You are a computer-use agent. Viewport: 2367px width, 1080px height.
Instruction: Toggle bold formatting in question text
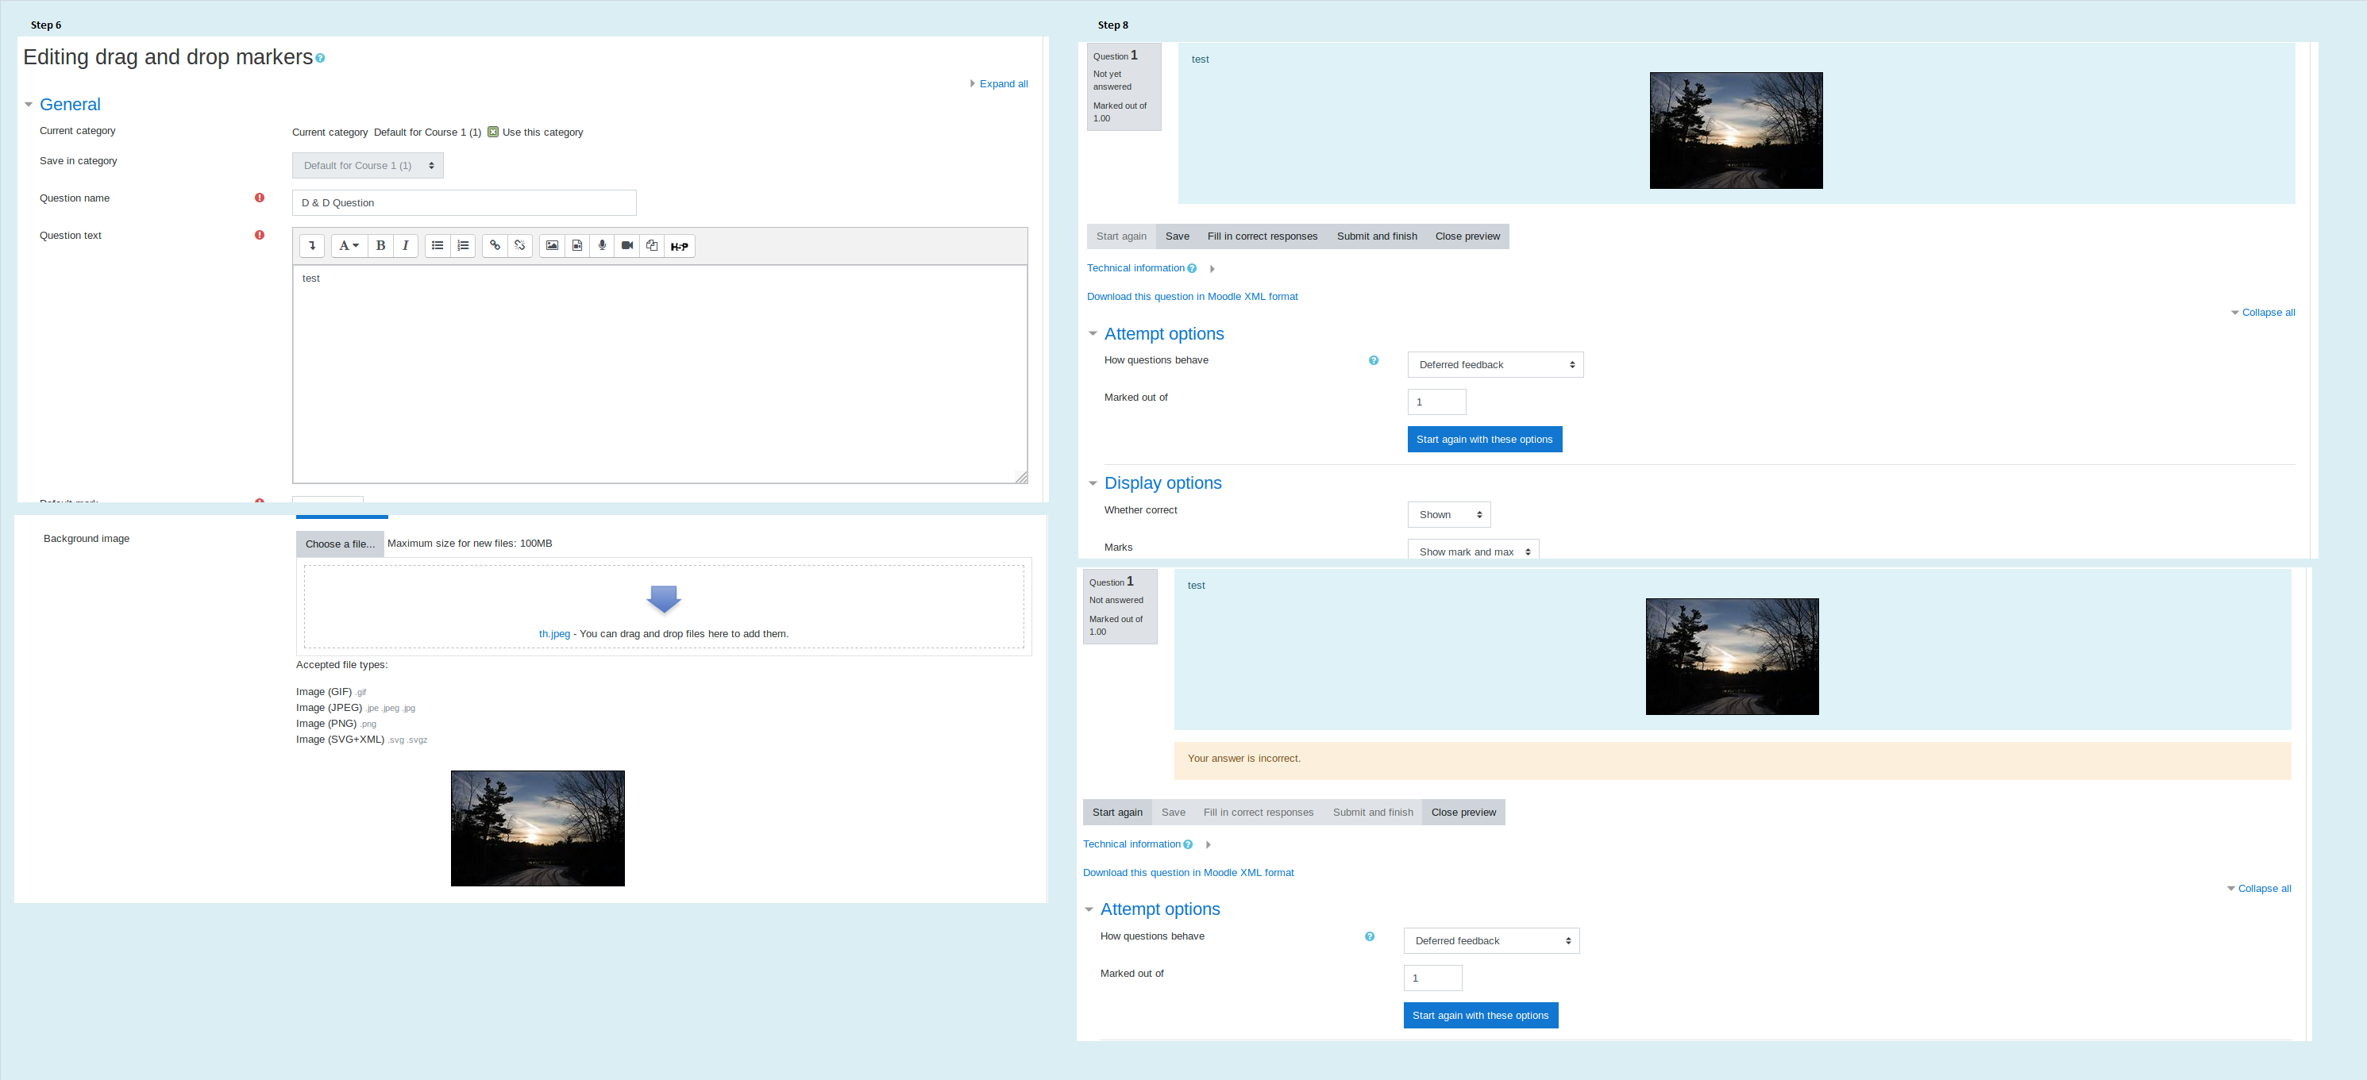pyautogui.click(x=380, y=245)
